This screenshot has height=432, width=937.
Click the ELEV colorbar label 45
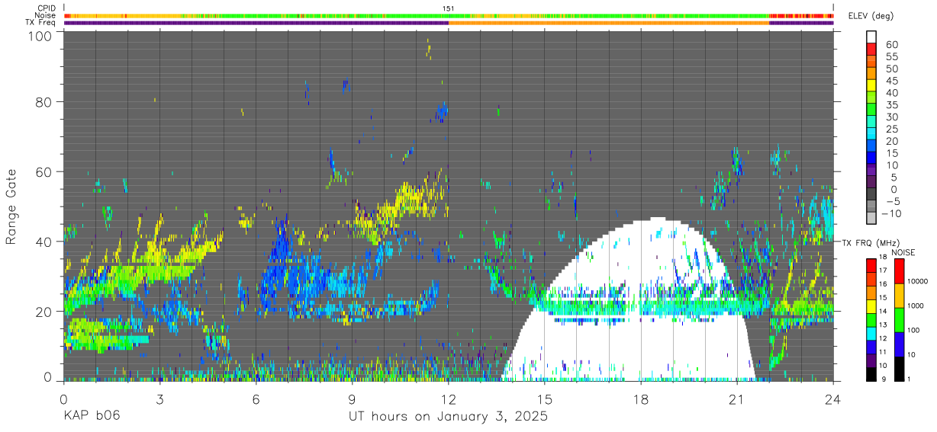891,81
